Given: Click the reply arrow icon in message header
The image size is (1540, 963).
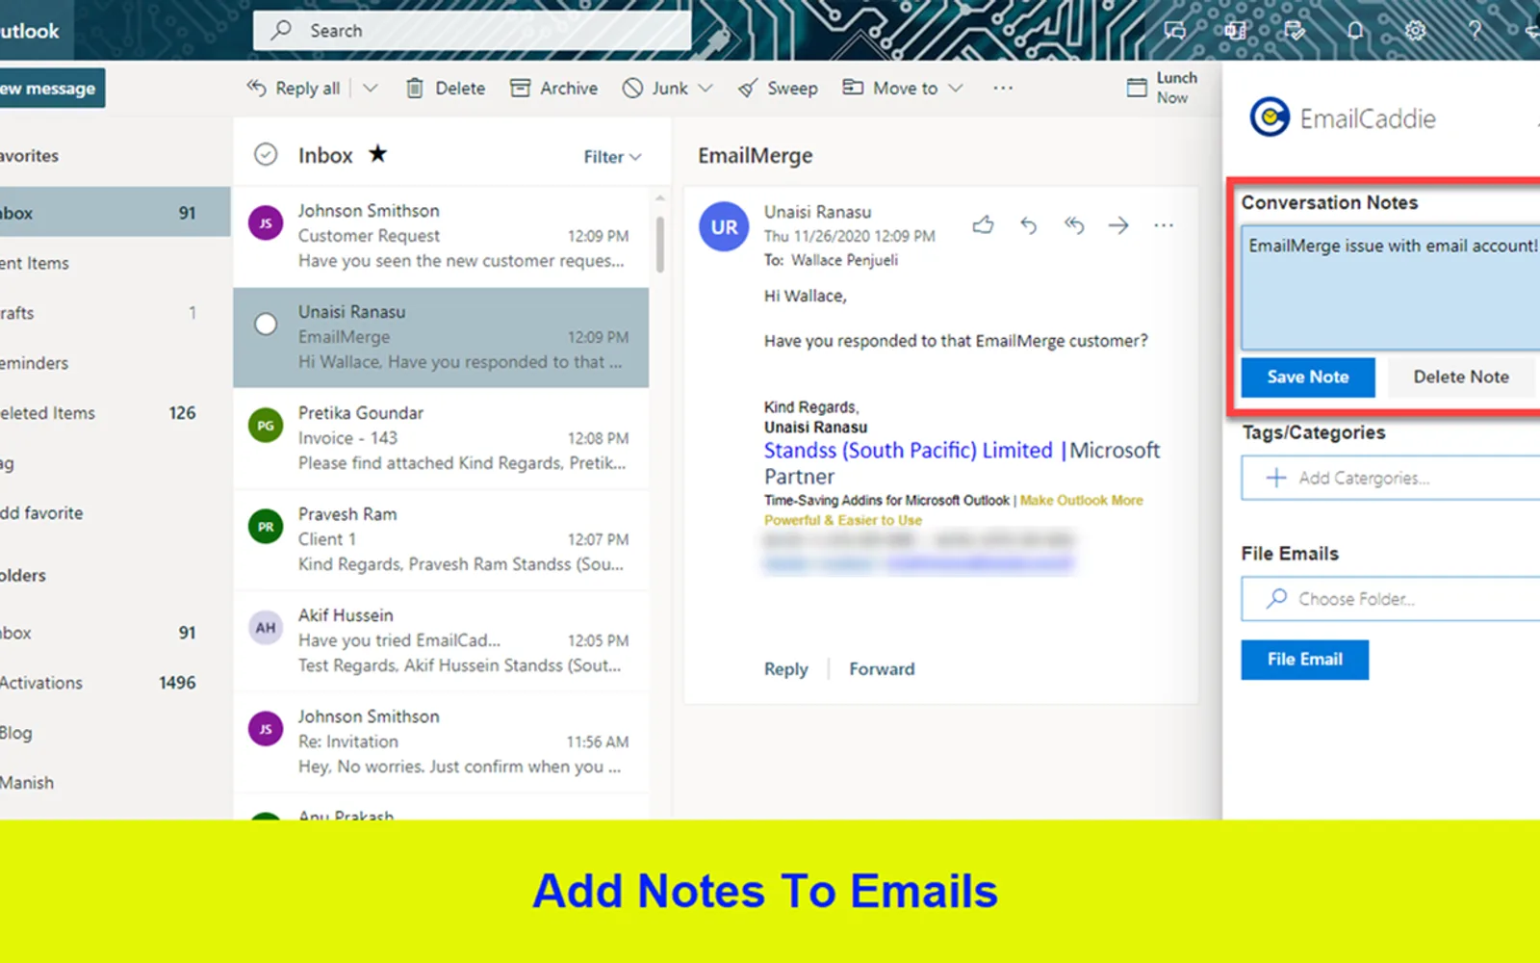Looking at the screenshot, I should point(1028,225).
